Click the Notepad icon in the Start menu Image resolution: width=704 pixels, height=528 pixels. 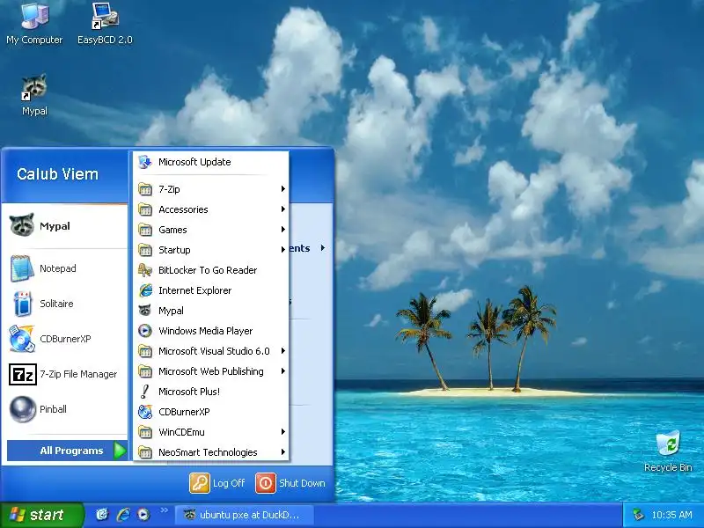(22, 268)
